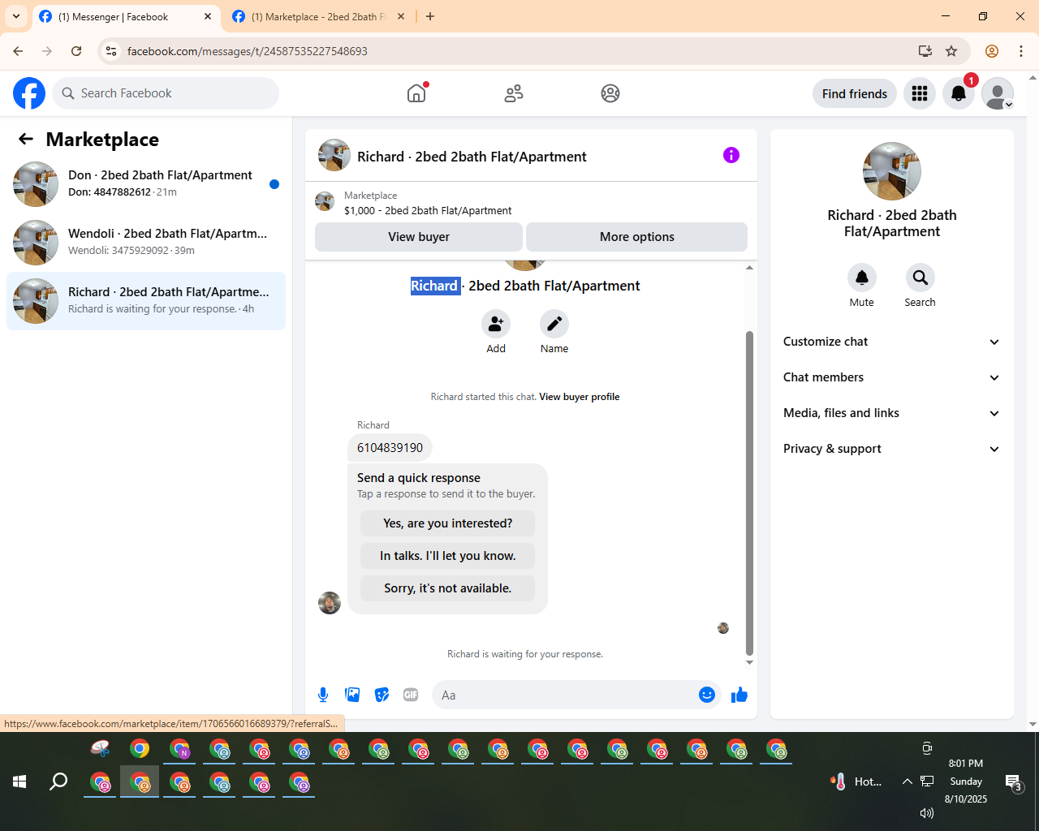Click the volume speaker icon in tray
The width and height of the screenshot is (1039, 831).
pyautogui.click(x=926, y=812)
